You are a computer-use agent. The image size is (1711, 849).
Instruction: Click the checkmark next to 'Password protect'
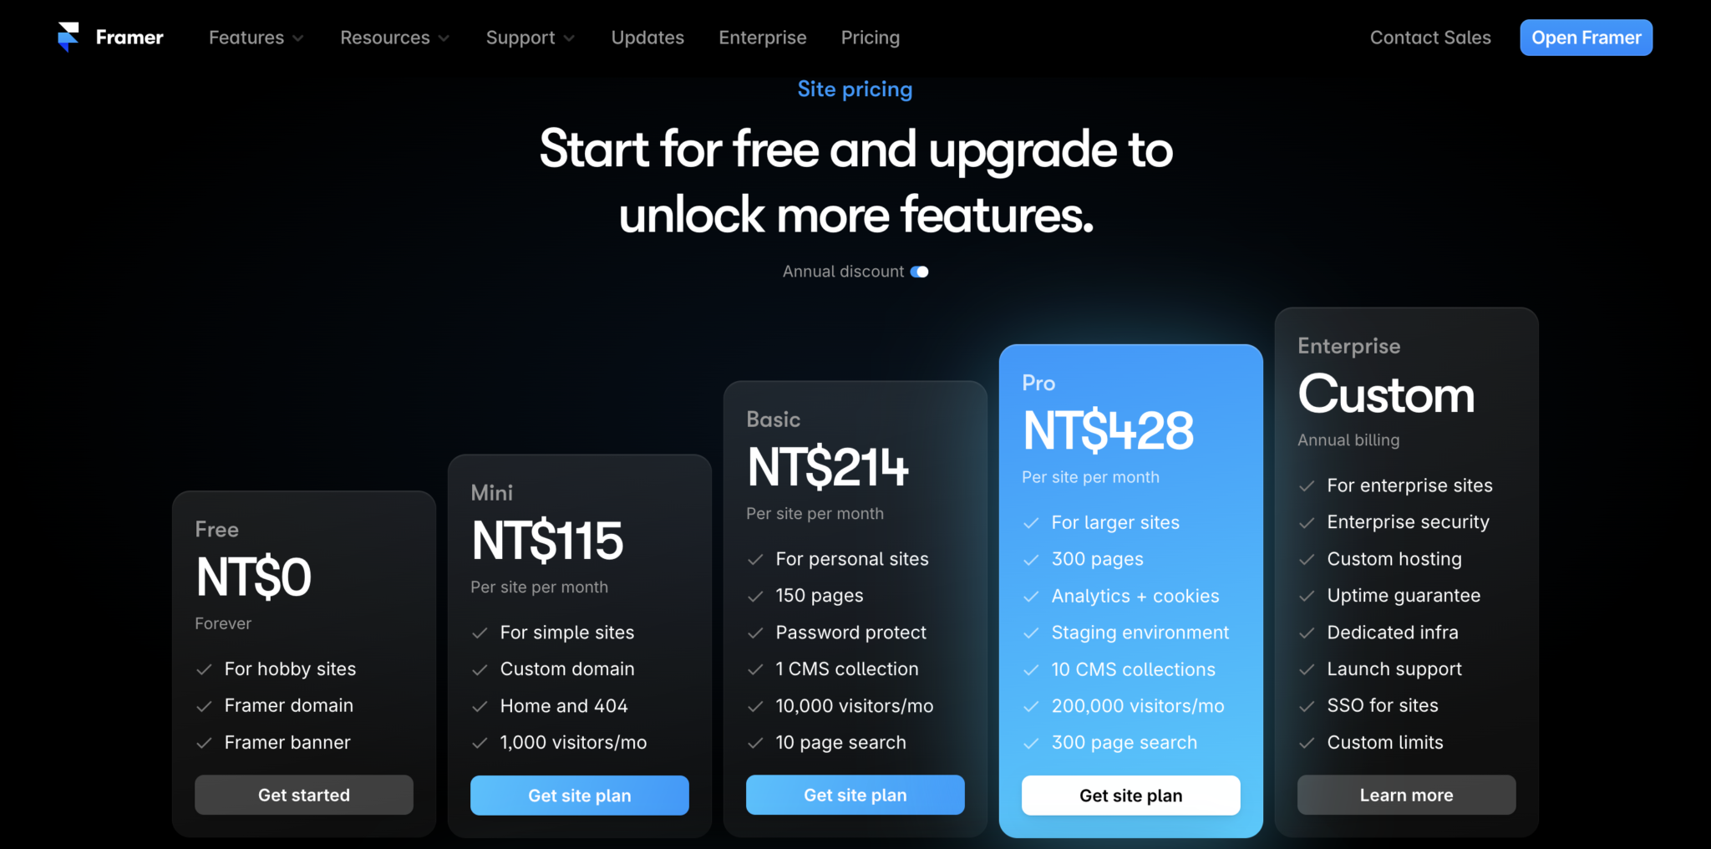[755, 633]
